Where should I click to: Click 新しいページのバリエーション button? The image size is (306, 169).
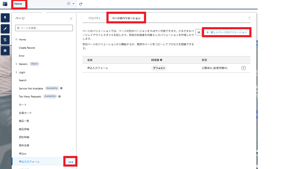[x=226, y=32]
